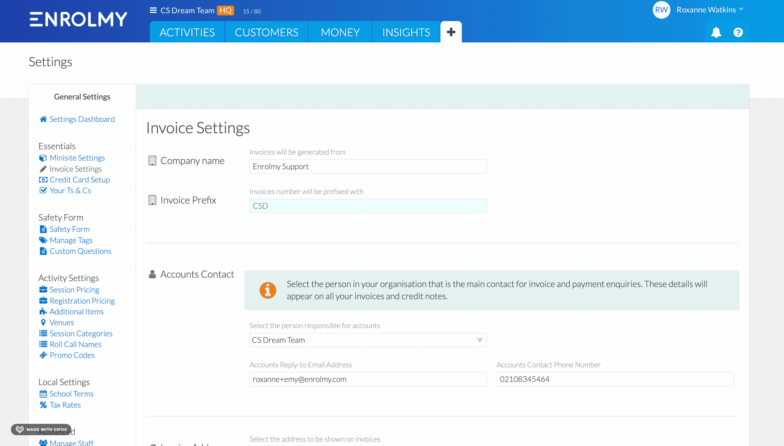
Task: Open Safety Form link in sidebar
Action: tap(70, 229)
